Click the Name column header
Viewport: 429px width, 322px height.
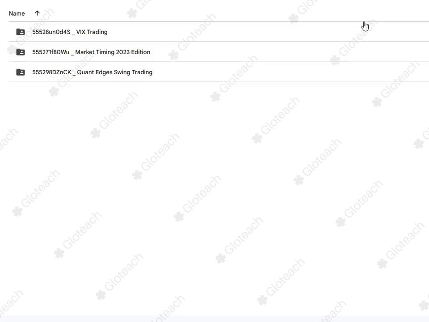point(17,13)
